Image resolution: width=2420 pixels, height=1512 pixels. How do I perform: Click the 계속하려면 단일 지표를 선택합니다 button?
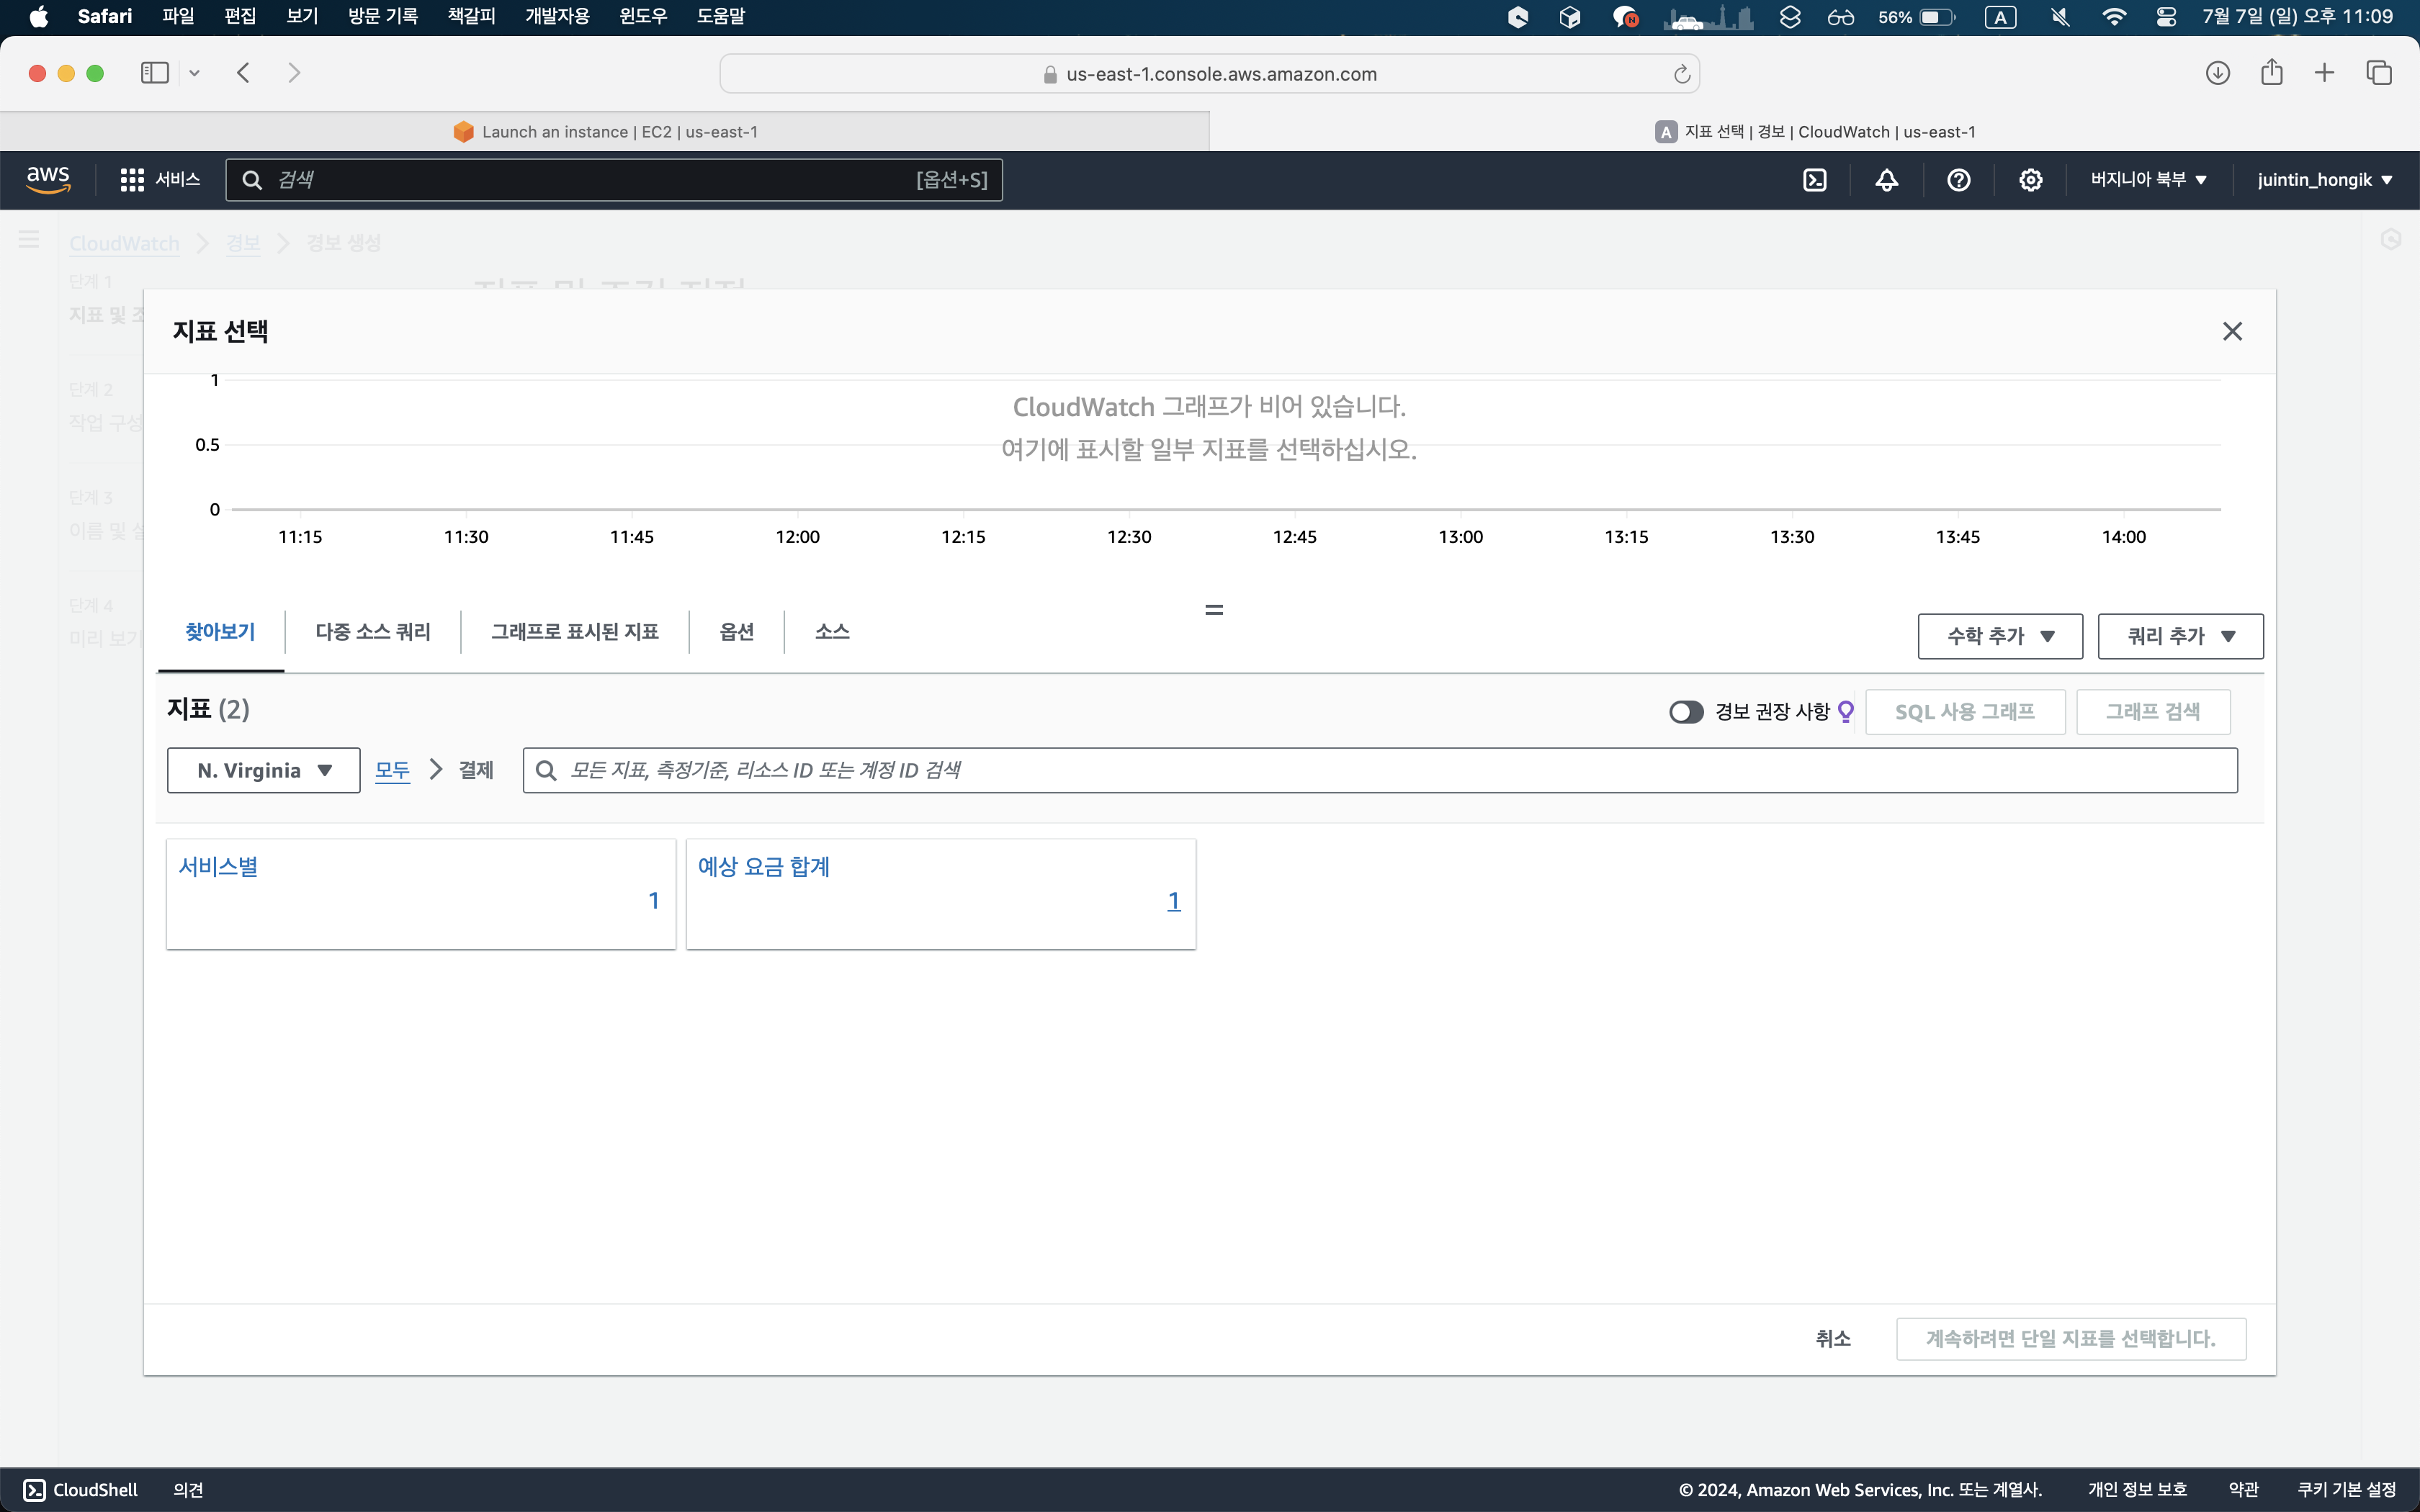coord(2071,1339)
